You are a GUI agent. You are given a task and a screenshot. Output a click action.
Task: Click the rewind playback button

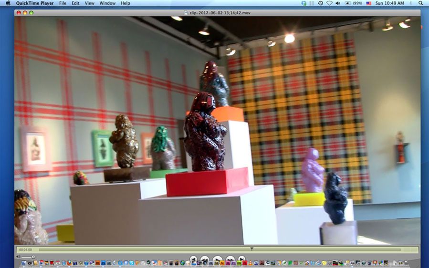205,260
